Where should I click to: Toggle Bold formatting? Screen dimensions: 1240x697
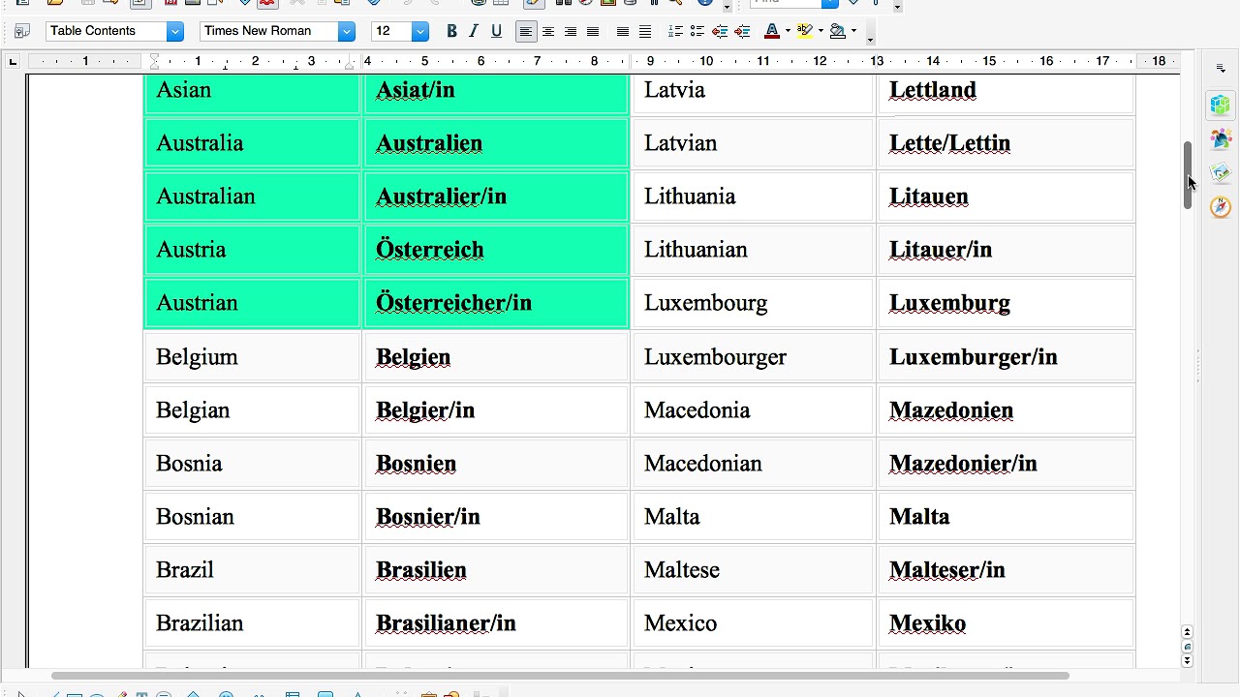click(451, 31)
